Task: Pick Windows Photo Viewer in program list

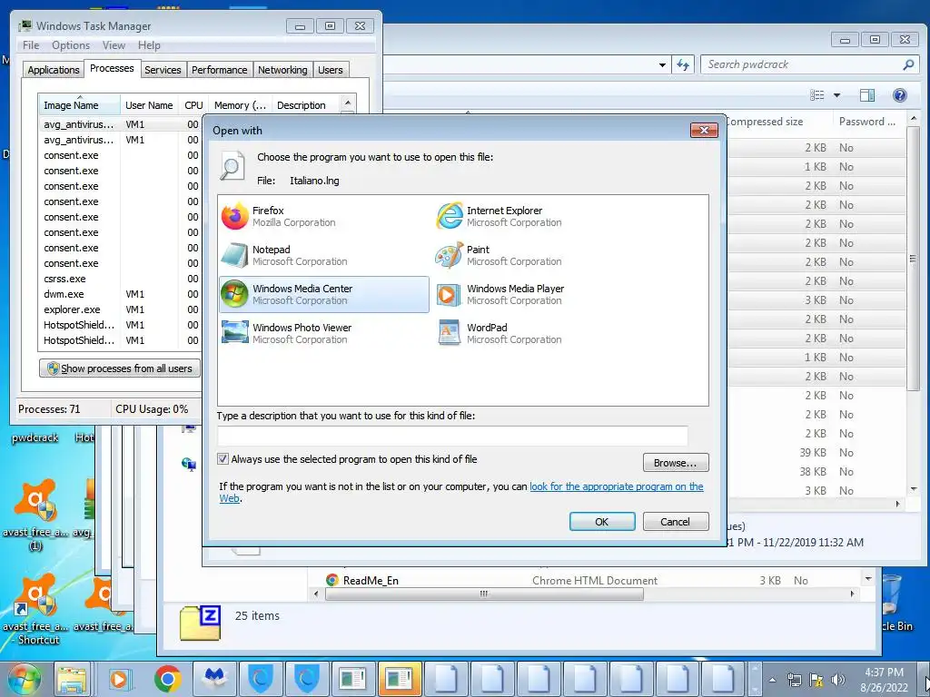Action: pos(324,333)
